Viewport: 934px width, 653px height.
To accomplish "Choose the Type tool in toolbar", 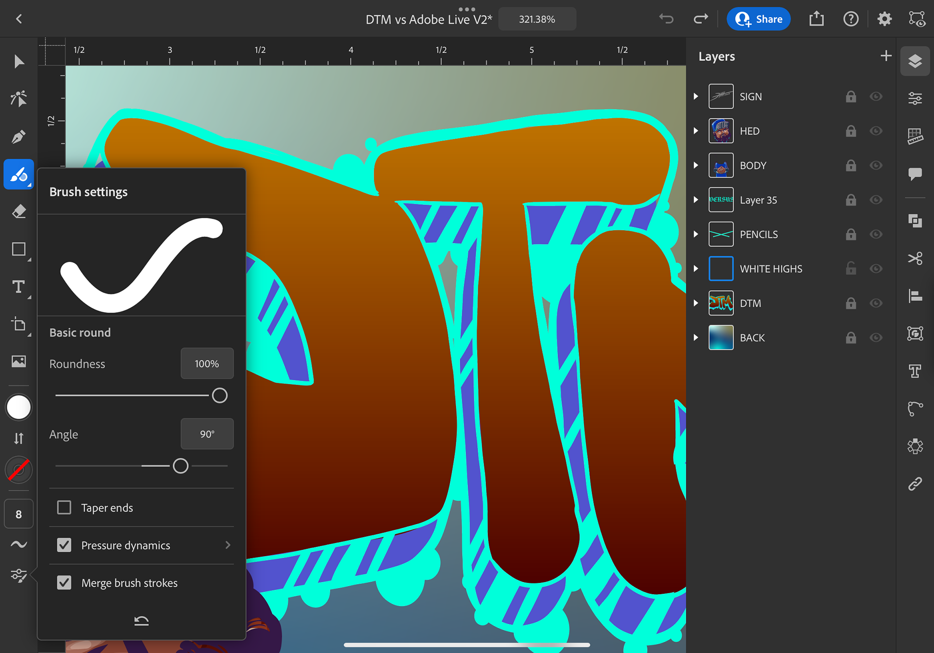I will point(18,287).
